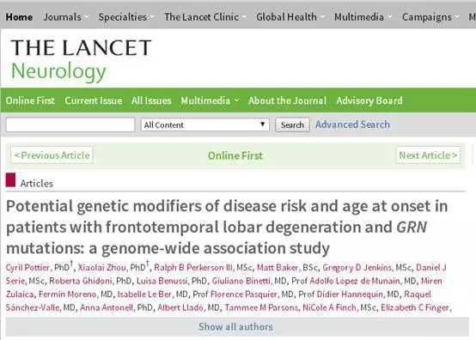This screenshot has height=340, width=476.
Task: Expand the green Multimedia menu
Action: pos(210,100)
